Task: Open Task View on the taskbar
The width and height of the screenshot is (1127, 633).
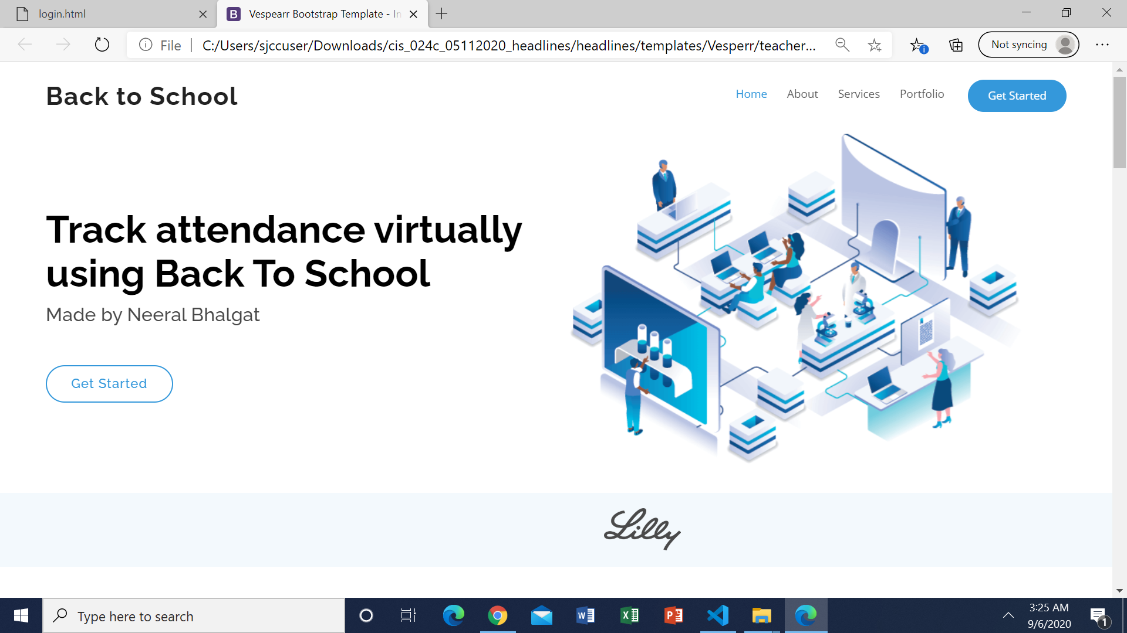Action: click(x=408, y=615)
